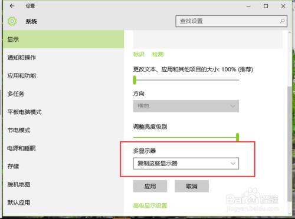Click the search magnifier icon
The height and width of the screenshot is (219, 295).
pos(282,21)
